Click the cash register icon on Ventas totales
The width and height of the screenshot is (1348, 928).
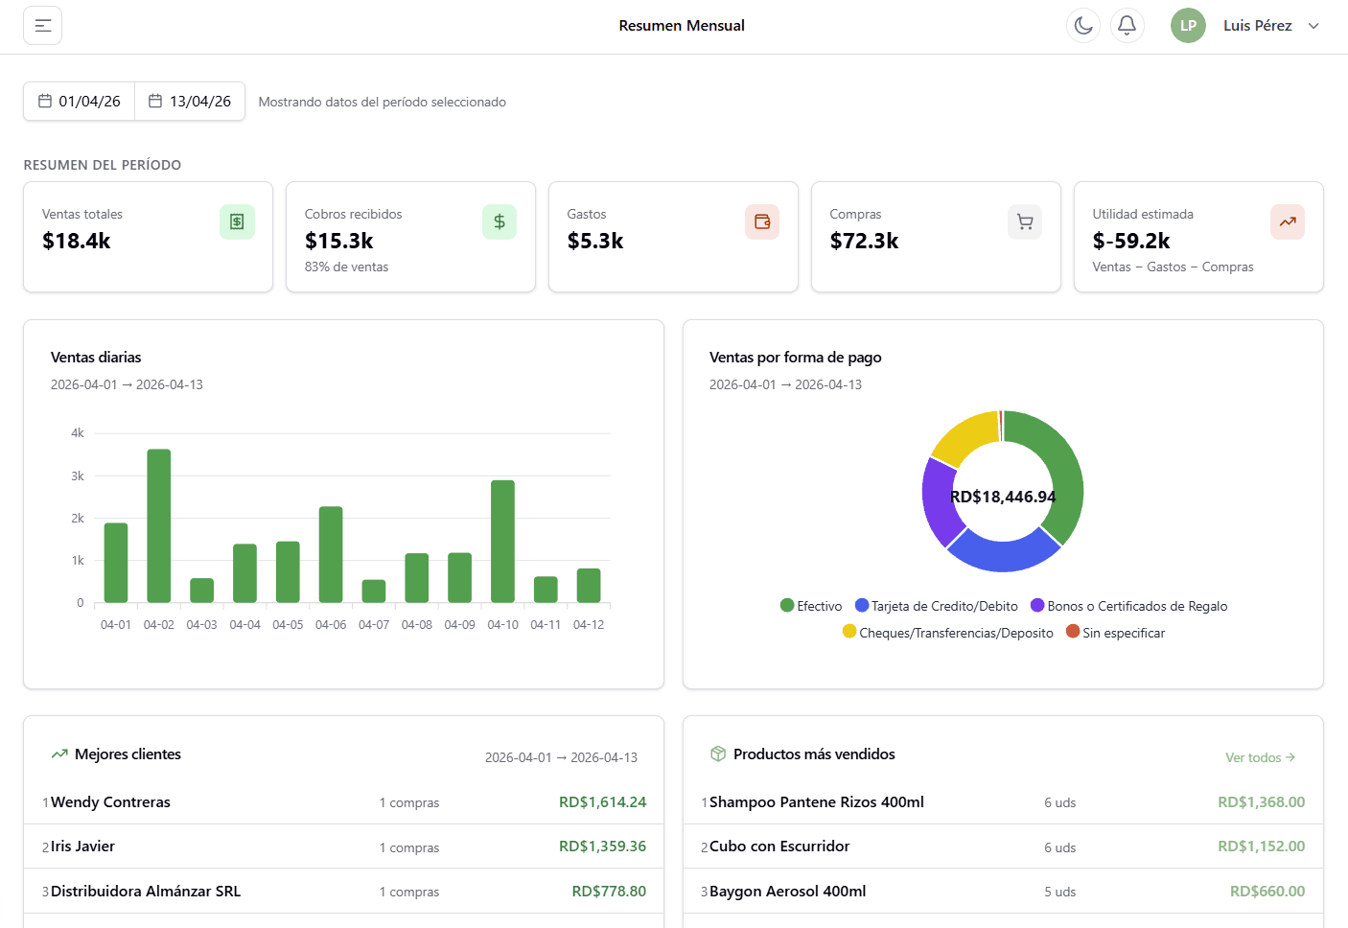click(x=237, y=221)
